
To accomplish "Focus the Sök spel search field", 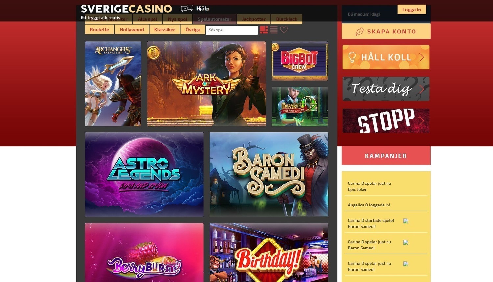I will pos(232,30).
